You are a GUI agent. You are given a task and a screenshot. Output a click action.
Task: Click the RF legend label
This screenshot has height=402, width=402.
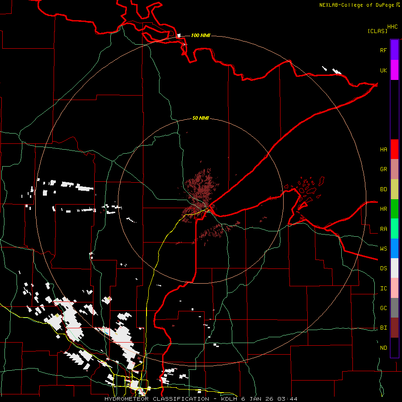383,50
